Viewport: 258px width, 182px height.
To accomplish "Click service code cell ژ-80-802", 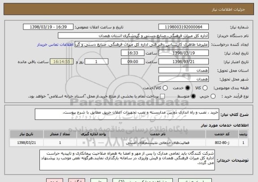I will (222, 143).
